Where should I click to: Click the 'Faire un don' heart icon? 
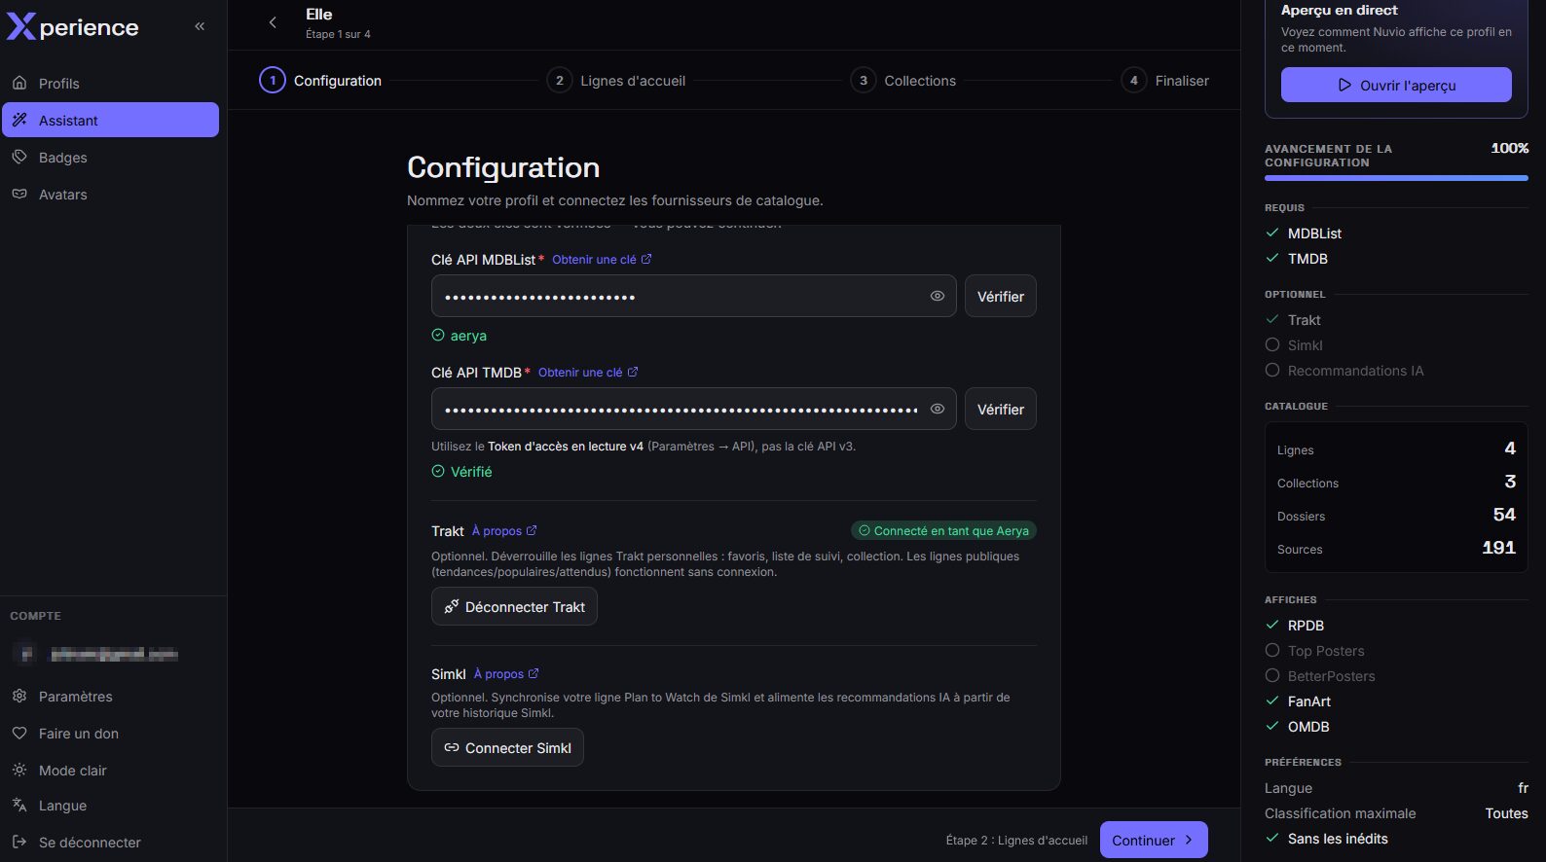pos(19,733)
